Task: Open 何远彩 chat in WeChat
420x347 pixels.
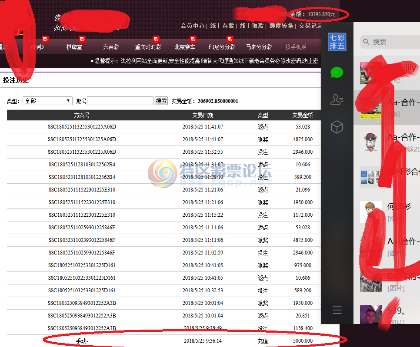Action: [x=387, y=212]
